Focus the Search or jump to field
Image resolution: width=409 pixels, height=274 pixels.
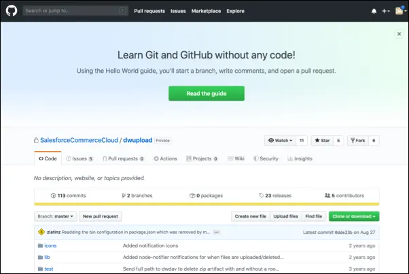click(x=75, y=11)
